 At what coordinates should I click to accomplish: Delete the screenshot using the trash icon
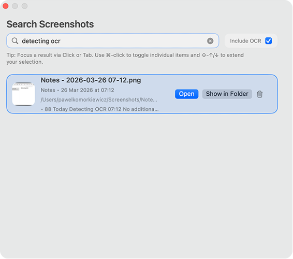pyautogui.click(x=259, y=94)
